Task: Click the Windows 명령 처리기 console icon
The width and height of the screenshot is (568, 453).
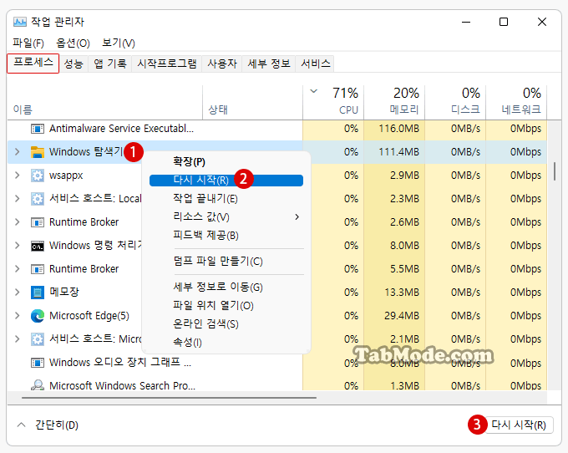Action: tap(38, 246)
